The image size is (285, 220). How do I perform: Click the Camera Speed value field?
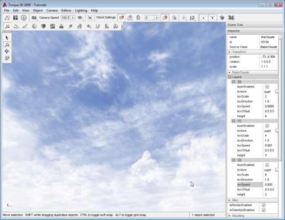pos(65,17)
